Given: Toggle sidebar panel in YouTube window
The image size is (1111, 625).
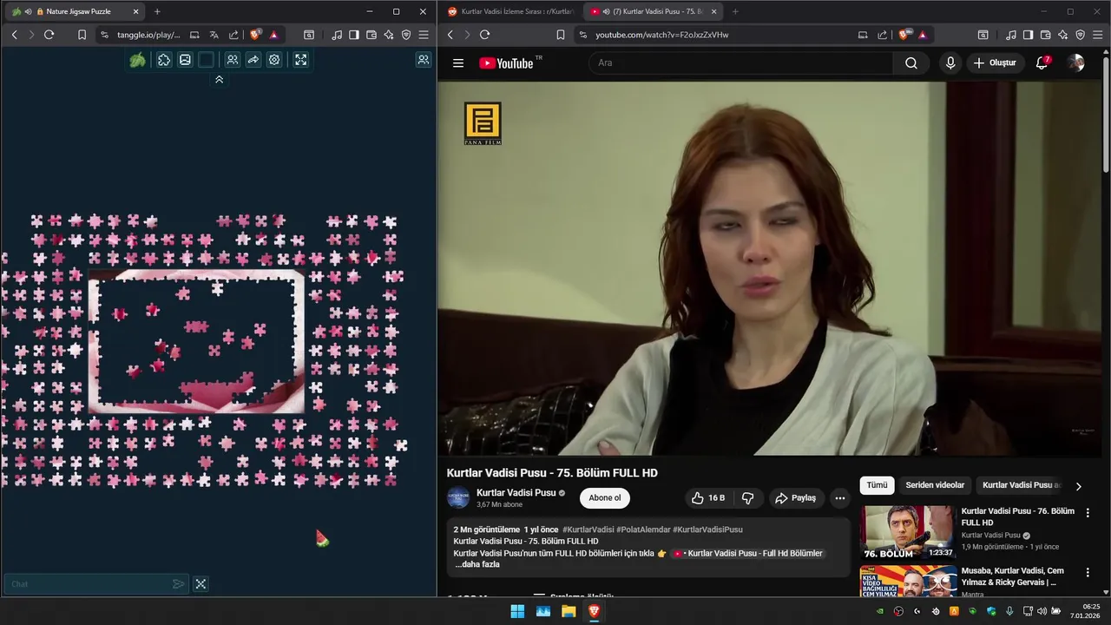Looking at the screenshot, I should pos(1028,35).
